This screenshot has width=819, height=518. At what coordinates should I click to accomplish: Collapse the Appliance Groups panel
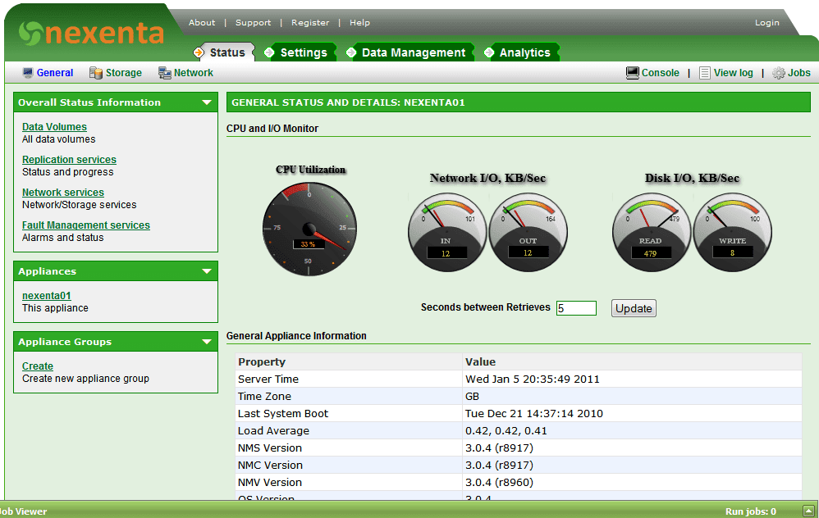click(x=207, y=342)
